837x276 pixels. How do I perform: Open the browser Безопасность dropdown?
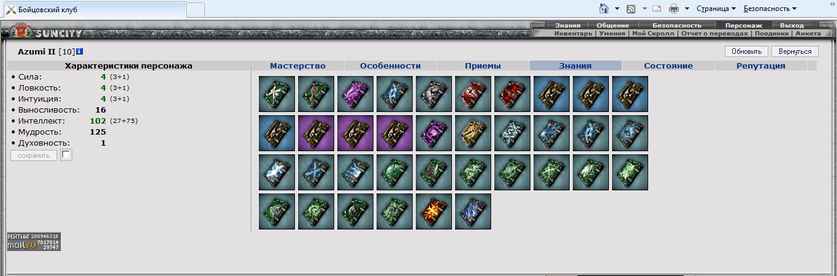(770, 9)
